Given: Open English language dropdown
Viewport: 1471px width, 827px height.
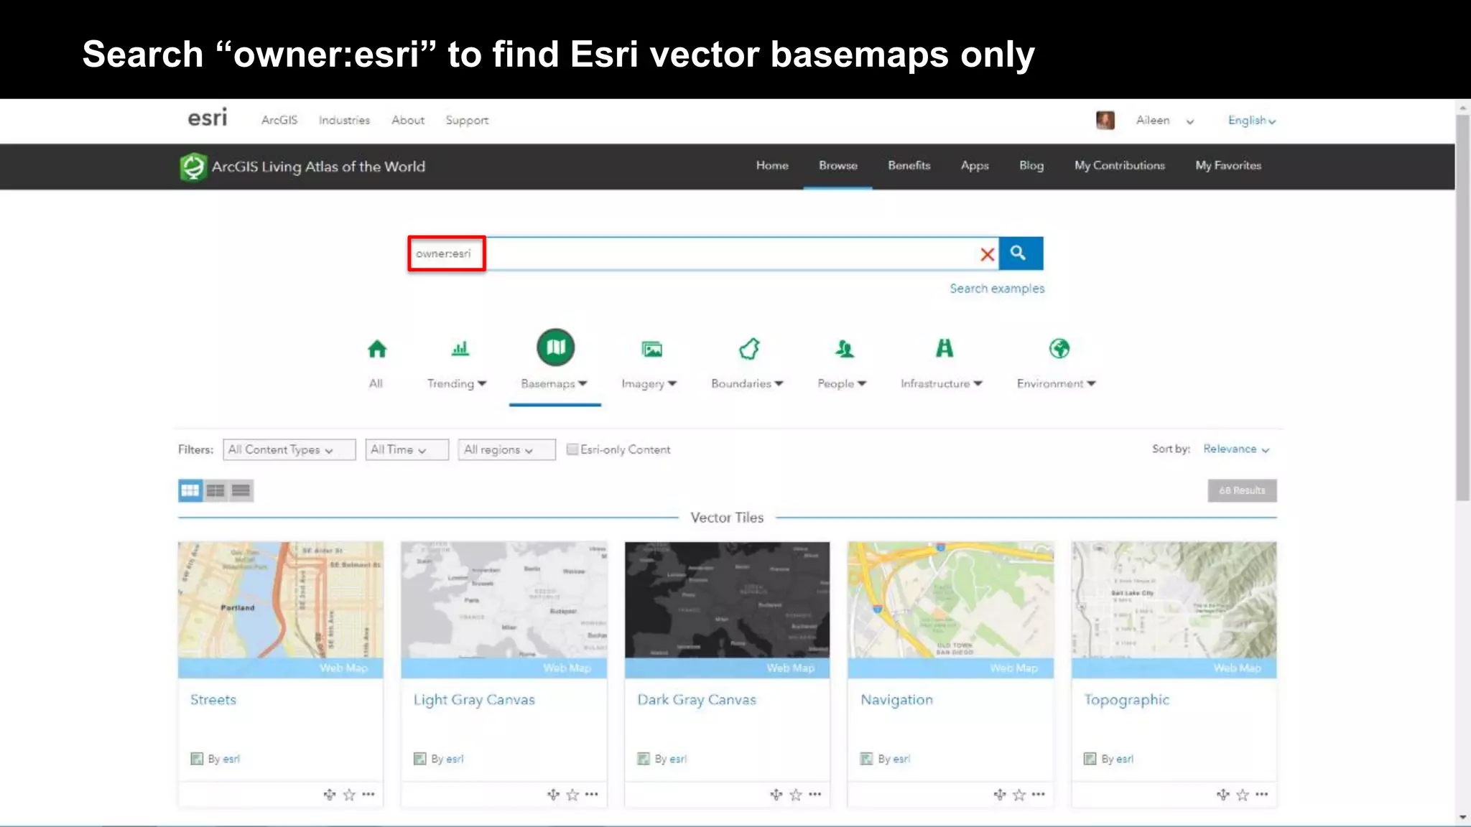Looking at the screenshot, I should pos(1251,121).
